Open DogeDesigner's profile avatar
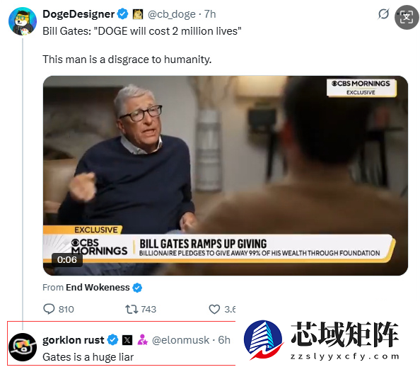Screen dimensions: 420x372 pos(23,21)
